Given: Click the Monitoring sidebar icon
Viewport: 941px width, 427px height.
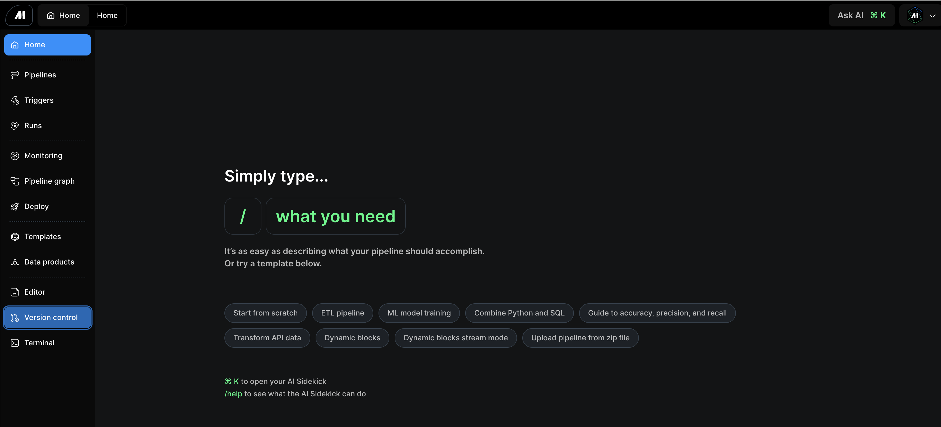Looking at the screenshot, I should click(x=15, y=156).
